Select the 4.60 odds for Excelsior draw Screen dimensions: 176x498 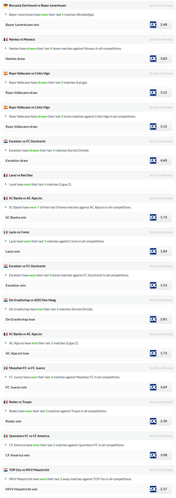(164, 161)
